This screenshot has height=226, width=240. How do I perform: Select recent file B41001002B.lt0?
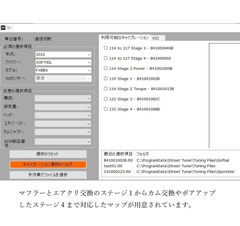[x=118, y=160]
